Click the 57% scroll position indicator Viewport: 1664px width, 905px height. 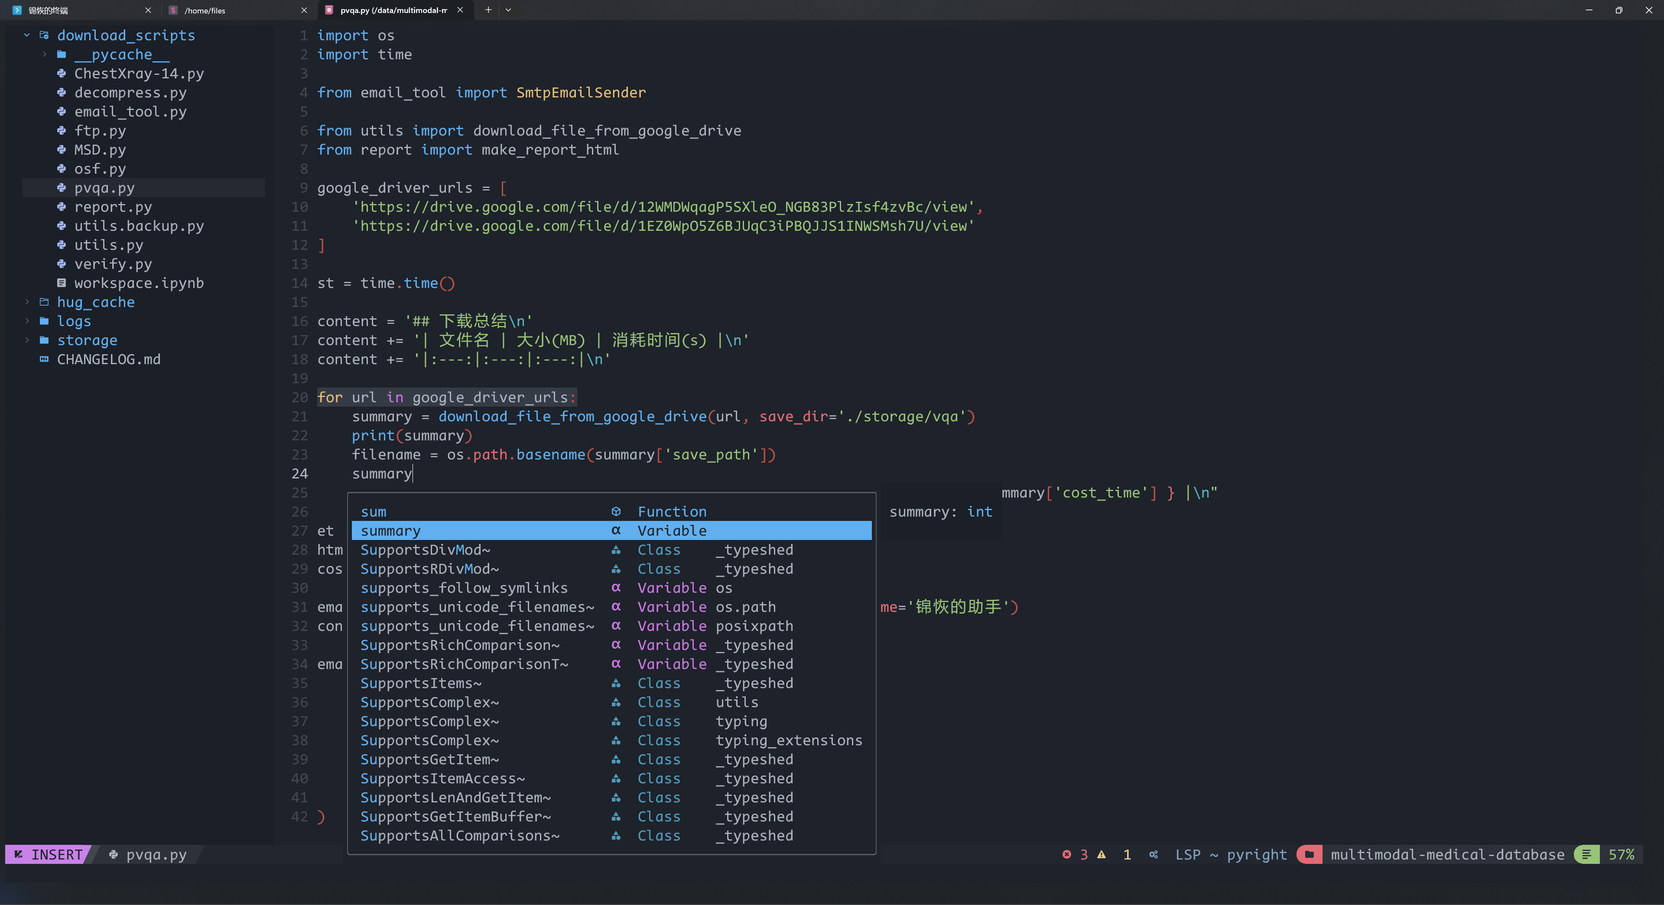pos(1622,855)
